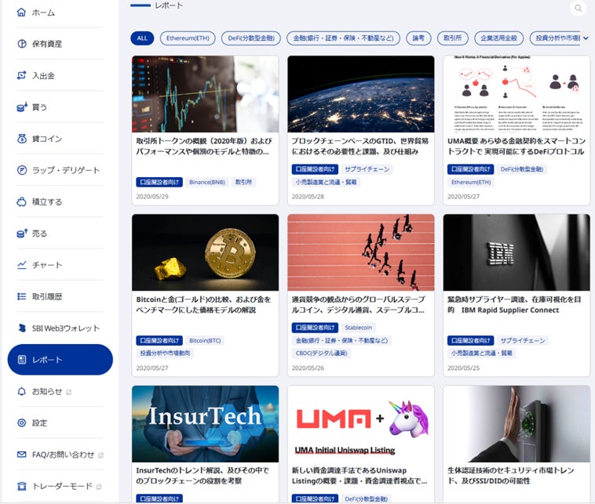Open the 入出金 deposit icon

tap(22, 75)
